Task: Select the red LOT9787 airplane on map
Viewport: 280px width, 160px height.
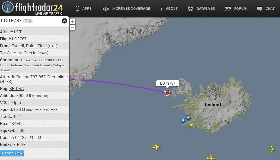Action: pyautogui.click(x=168, y=93)
